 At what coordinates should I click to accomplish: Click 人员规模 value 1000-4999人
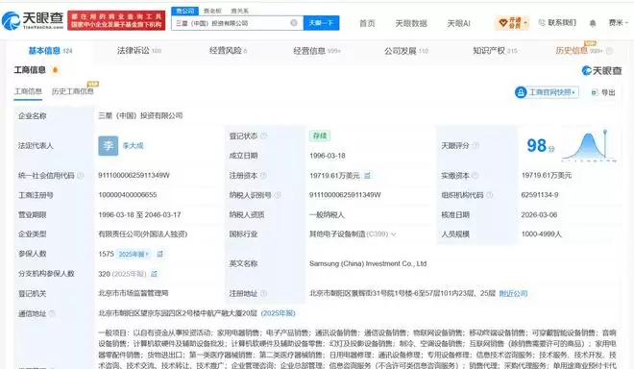[x=542, y=234]
